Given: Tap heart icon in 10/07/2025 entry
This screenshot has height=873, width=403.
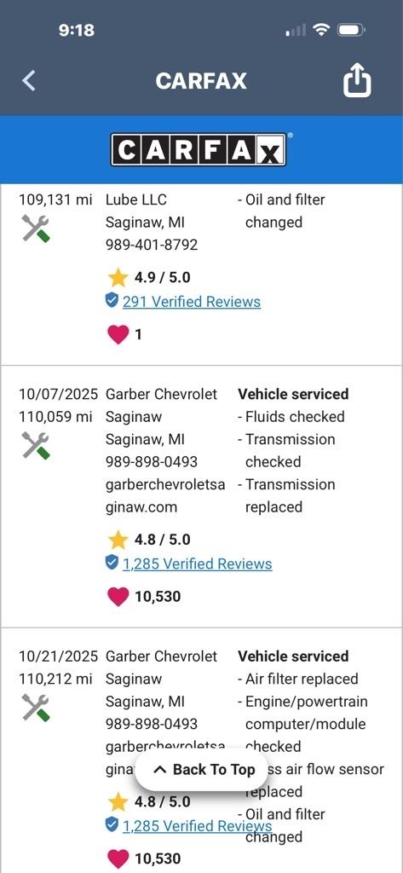Looking at the screenshot, I should pyautogui.click(x=118, y=597).
